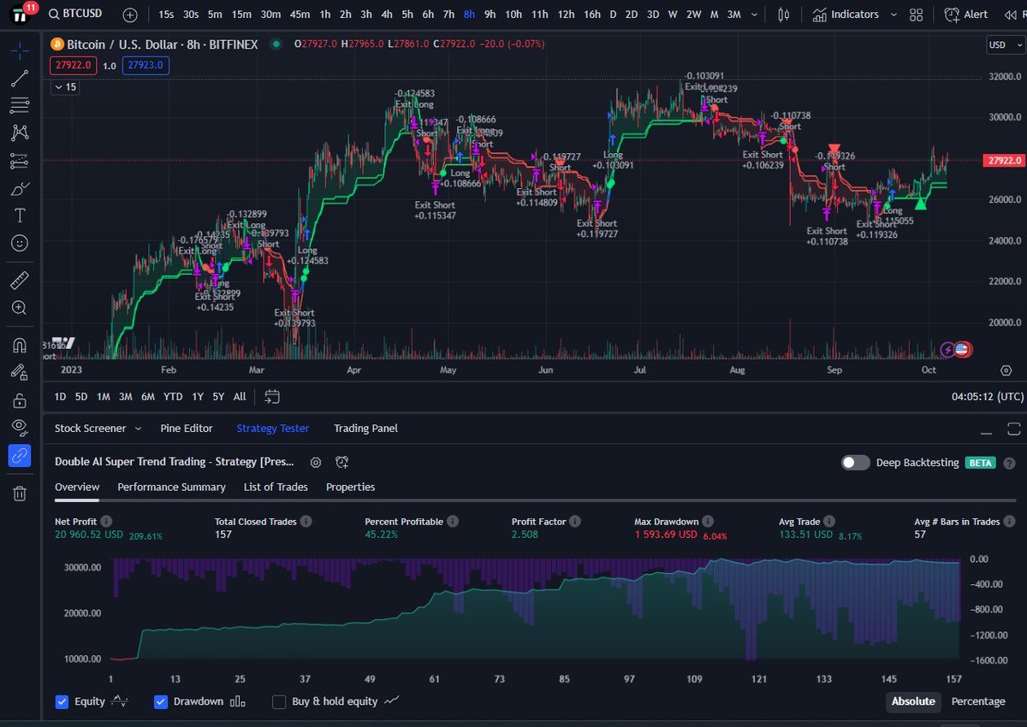This screenshot has height=727, width=1027.
Task: Open the indicator templates grid
Action: (917, 15)
